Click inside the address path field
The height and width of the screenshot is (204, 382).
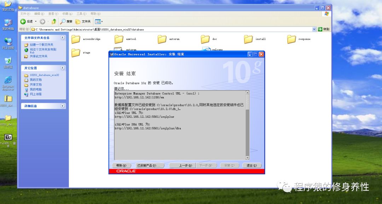[171, 29]
